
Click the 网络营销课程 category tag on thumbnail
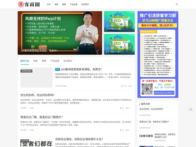coord(26,71)
